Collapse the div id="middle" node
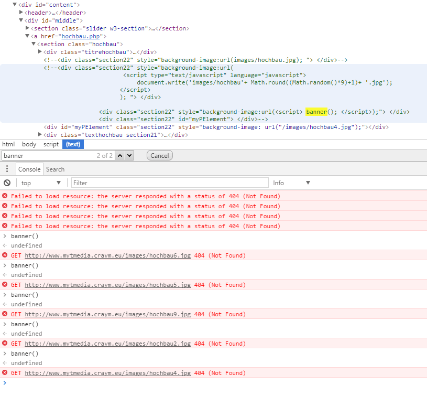 21,20
